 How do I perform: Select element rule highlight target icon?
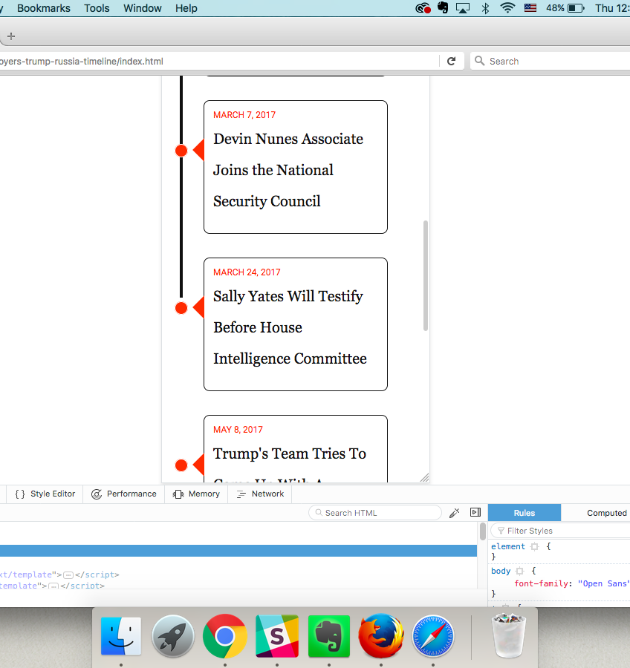tap(534, 547)
